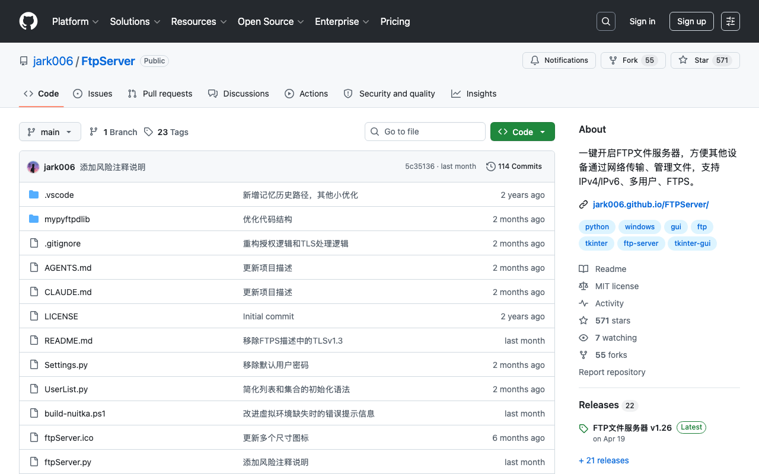Image resolution: width=759 pixels, height=474 pixels.
Task: Click the Sign up button
Action: click(691, 21)
